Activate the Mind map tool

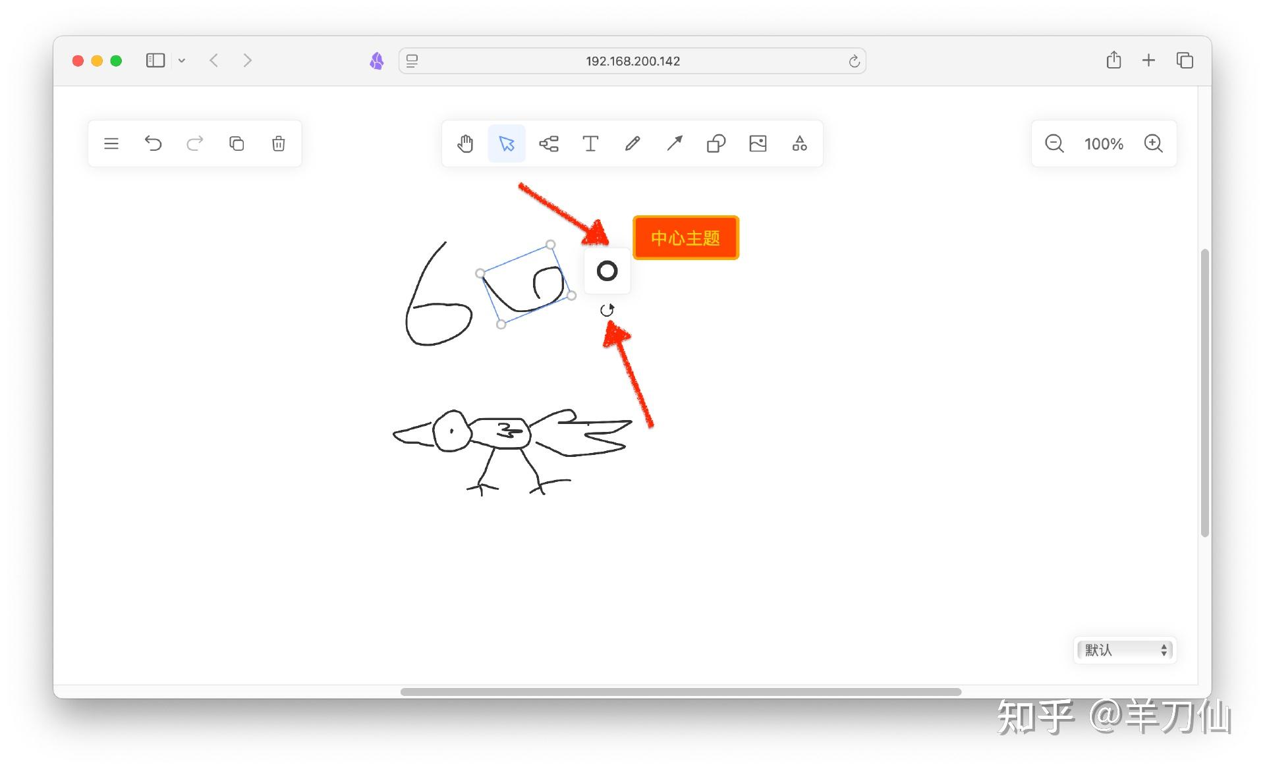[549, 144]
